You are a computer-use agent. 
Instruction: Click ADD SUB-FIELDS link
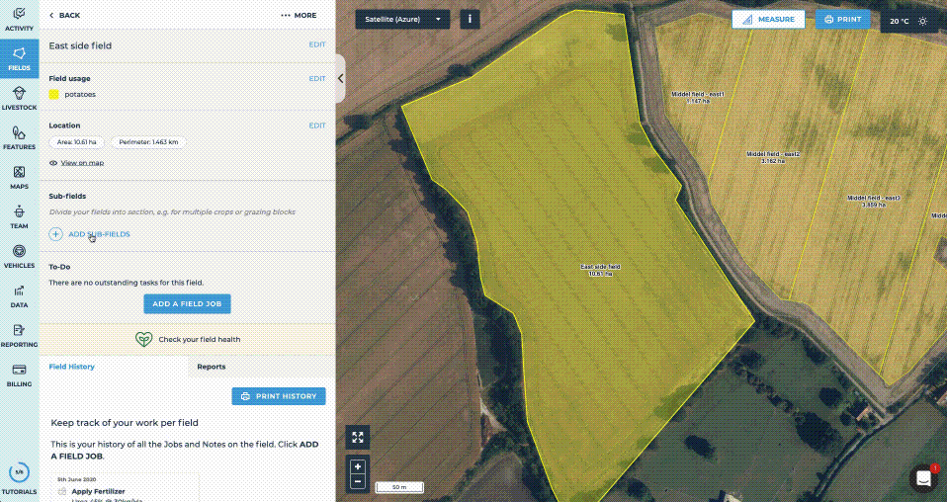click(x=99, y=234)
